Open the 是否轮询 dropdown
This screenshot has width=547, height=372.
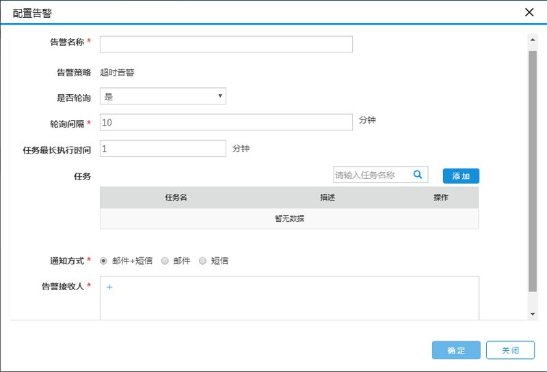pos(163,96)
